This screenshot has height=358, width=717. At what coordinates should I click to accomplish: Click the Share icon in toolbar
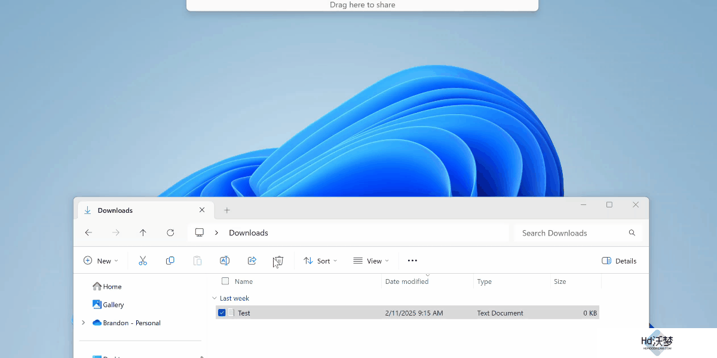tap(252, 261)
